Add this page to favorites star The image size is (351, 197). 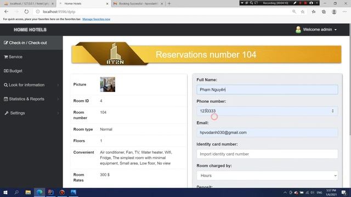[x=303, y=11]
